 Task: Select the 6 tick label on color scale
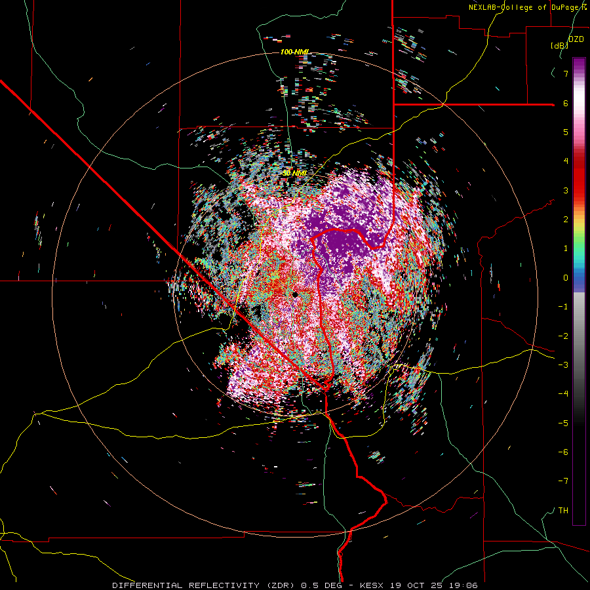click(x=566, y=103)
